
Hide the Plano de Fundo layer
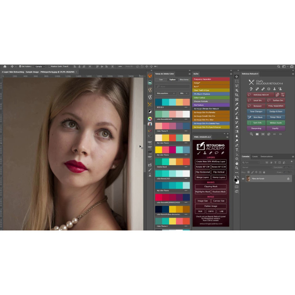[x=243, y=179]
